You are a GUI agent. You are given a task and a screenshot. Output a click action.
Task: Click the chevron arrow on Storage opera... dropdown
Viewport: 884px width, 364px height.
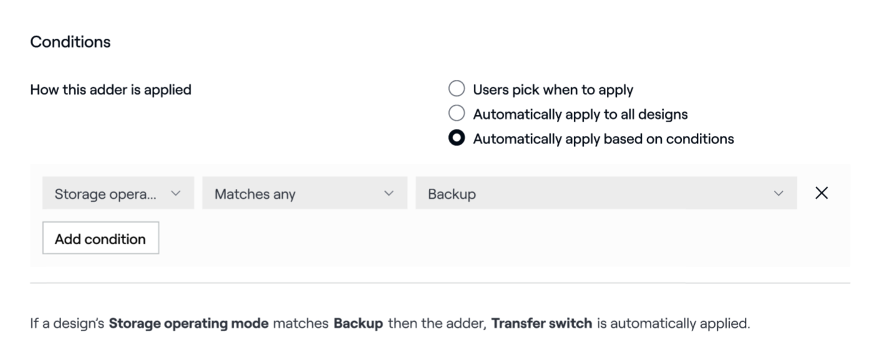[x=175, y=193]
